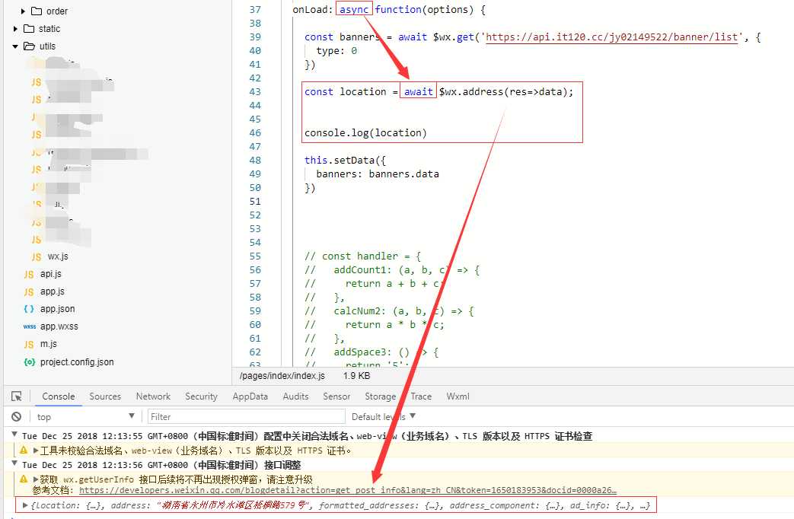
Task: Click the wxss icon beside app.wxss
Action: (x=30, y=326)
